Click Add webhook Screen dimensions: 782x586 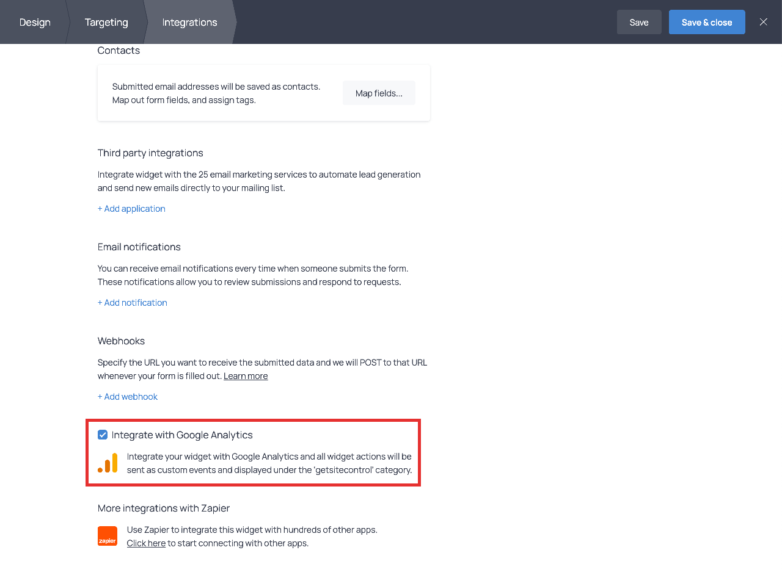point(128,396)
